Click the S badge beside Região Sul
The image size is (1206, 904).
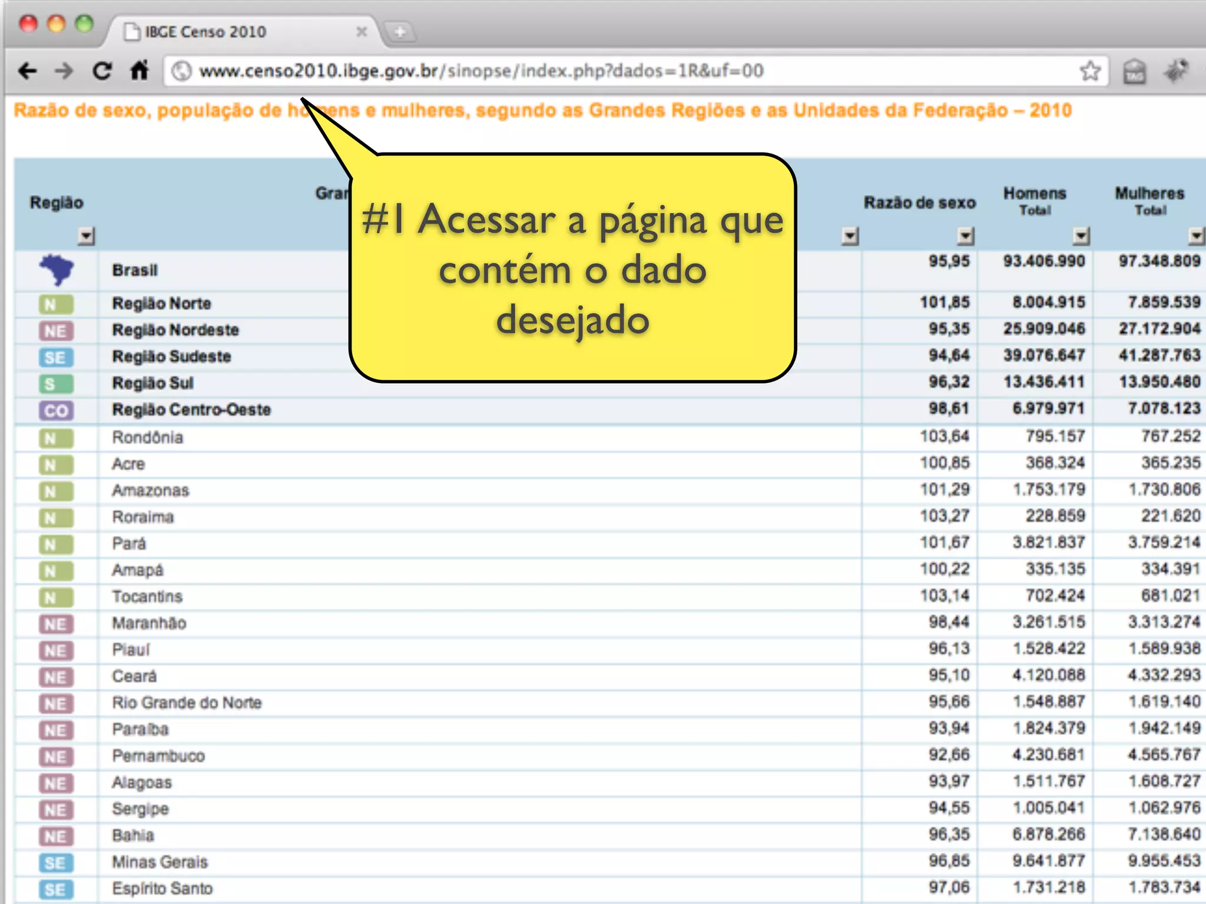click(56, 384)
